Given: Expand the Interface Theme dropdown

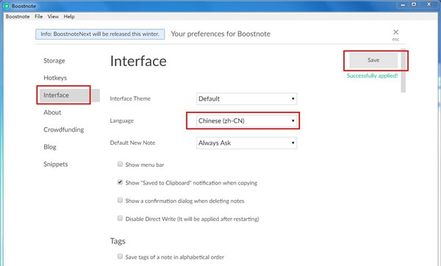Looking at the screenshot, I should (x=247, y=98).
